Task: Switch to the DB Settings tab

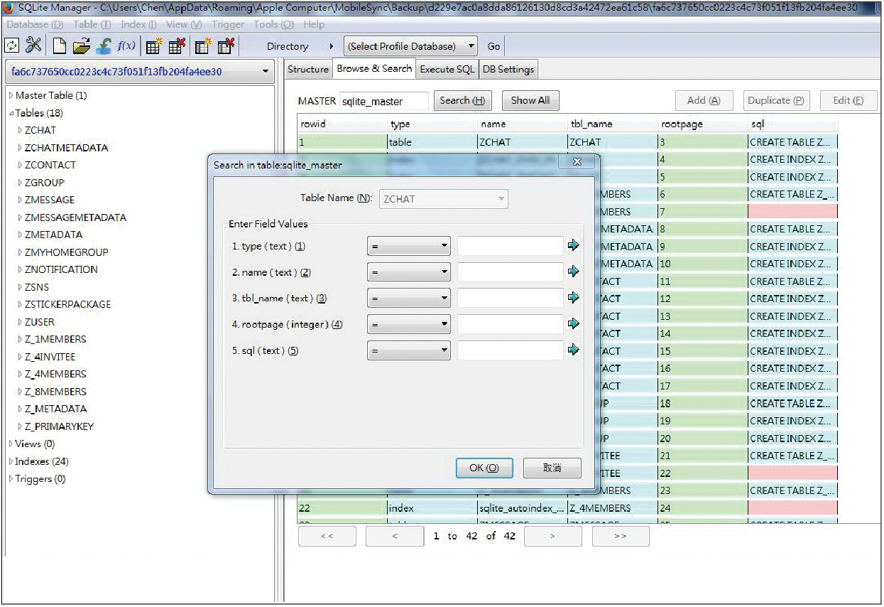Action: tap(508, 70)
